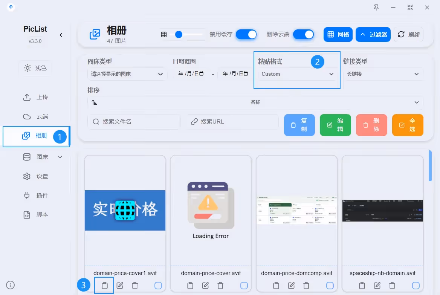Click edit icon under domain-price-cover.avif

(205, 286)
